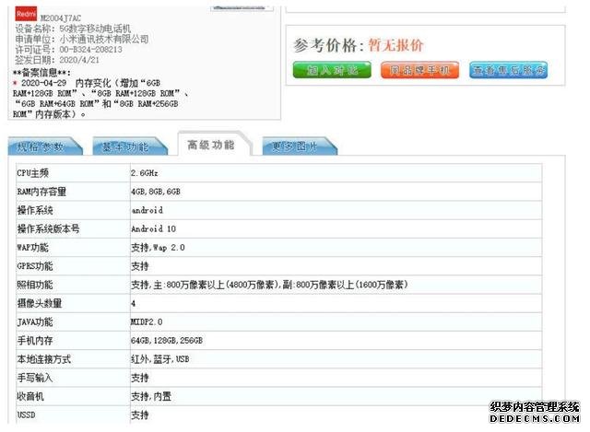This screenshot has height=432, width=590.
Task: Click the 64GB,128GB,256GB value
Action: 167,341
